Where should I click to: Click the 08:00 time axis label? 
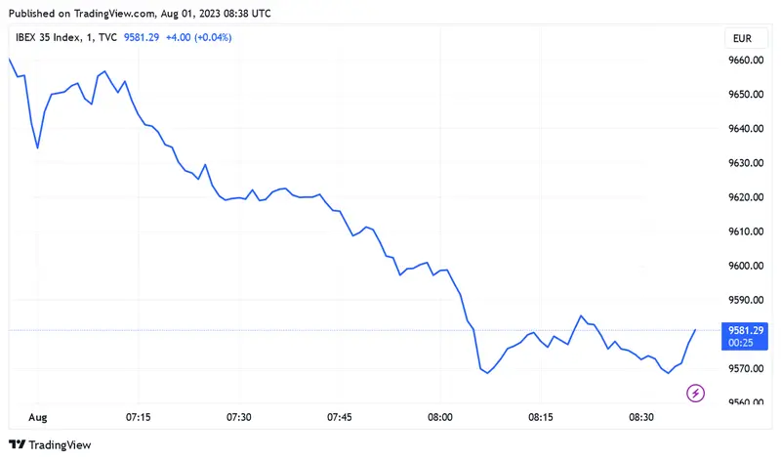coord(440,417)
